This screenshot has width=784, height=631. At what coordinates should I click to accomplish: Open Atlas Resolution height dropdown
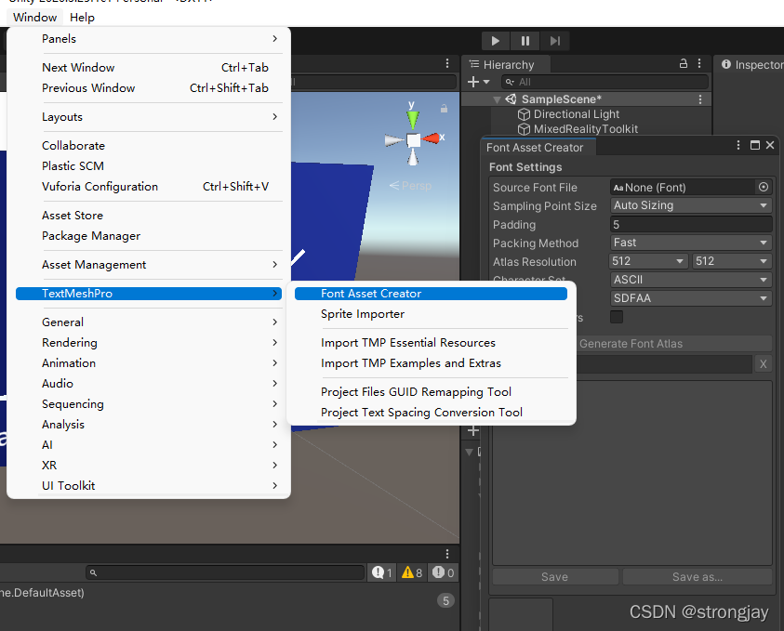732,261
